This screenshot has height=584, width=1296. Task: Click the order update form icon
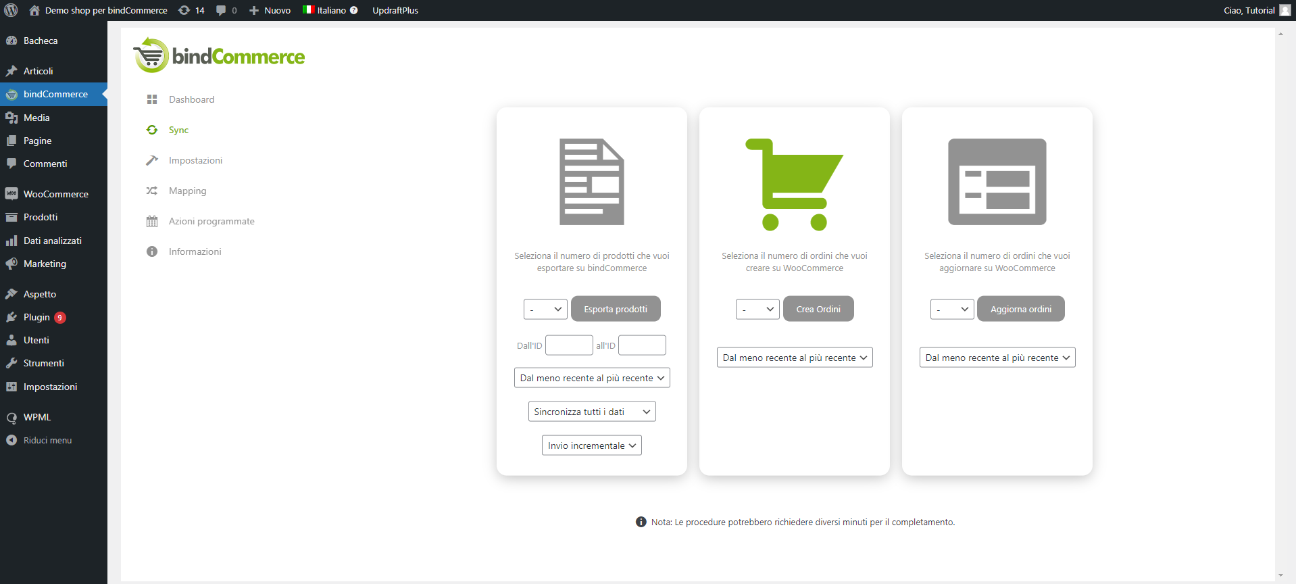tap(997, 182)
